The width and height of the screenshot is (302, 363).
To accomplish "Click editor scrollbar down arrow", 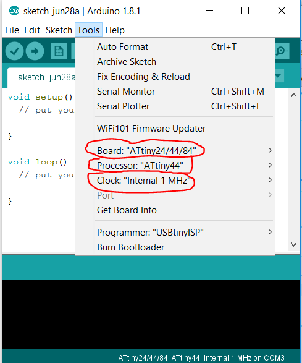I will click(x=294, y=244).
